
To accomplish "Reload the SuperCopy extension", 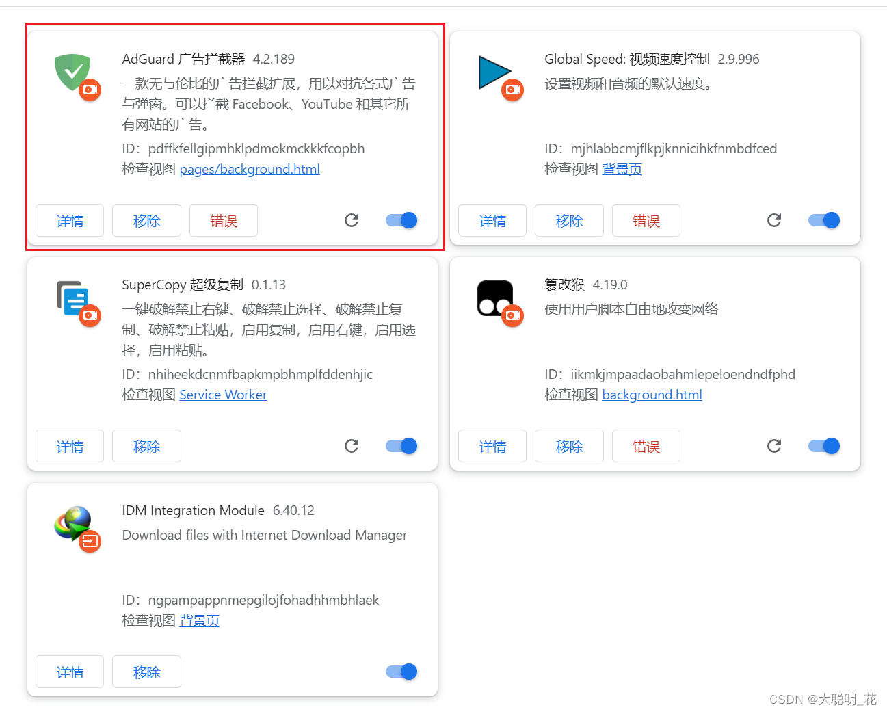I will (352, 446).
